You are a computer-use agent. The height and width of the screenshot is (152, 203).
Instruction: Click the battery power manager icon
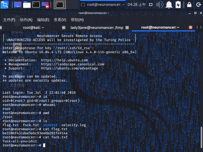pyautogui.click(x=178, y=5)
